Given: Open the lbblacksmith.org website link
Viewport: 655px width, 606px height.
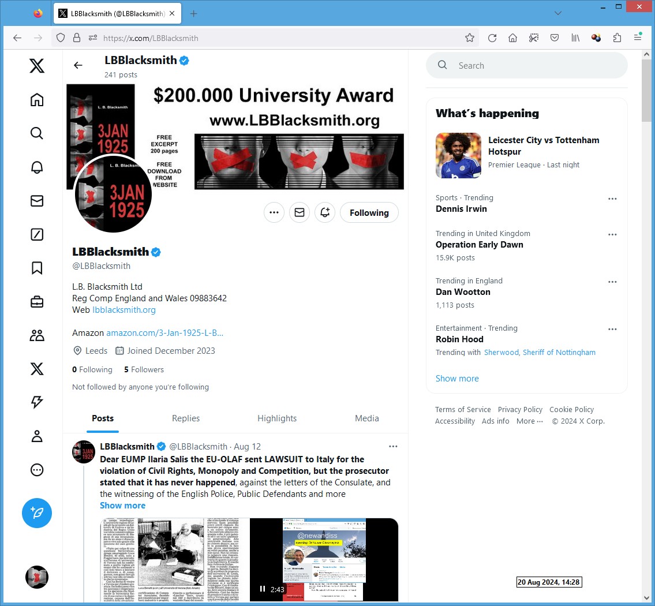Looking at the screenshot, I should coord(124,310).
